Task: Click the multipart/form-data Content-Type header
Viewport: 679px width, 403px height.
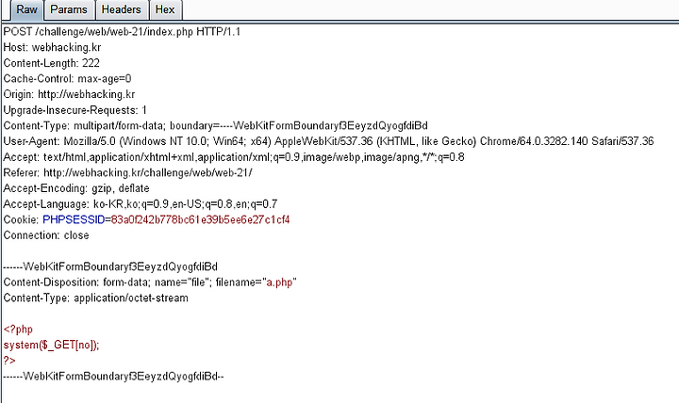Action: 215,126
